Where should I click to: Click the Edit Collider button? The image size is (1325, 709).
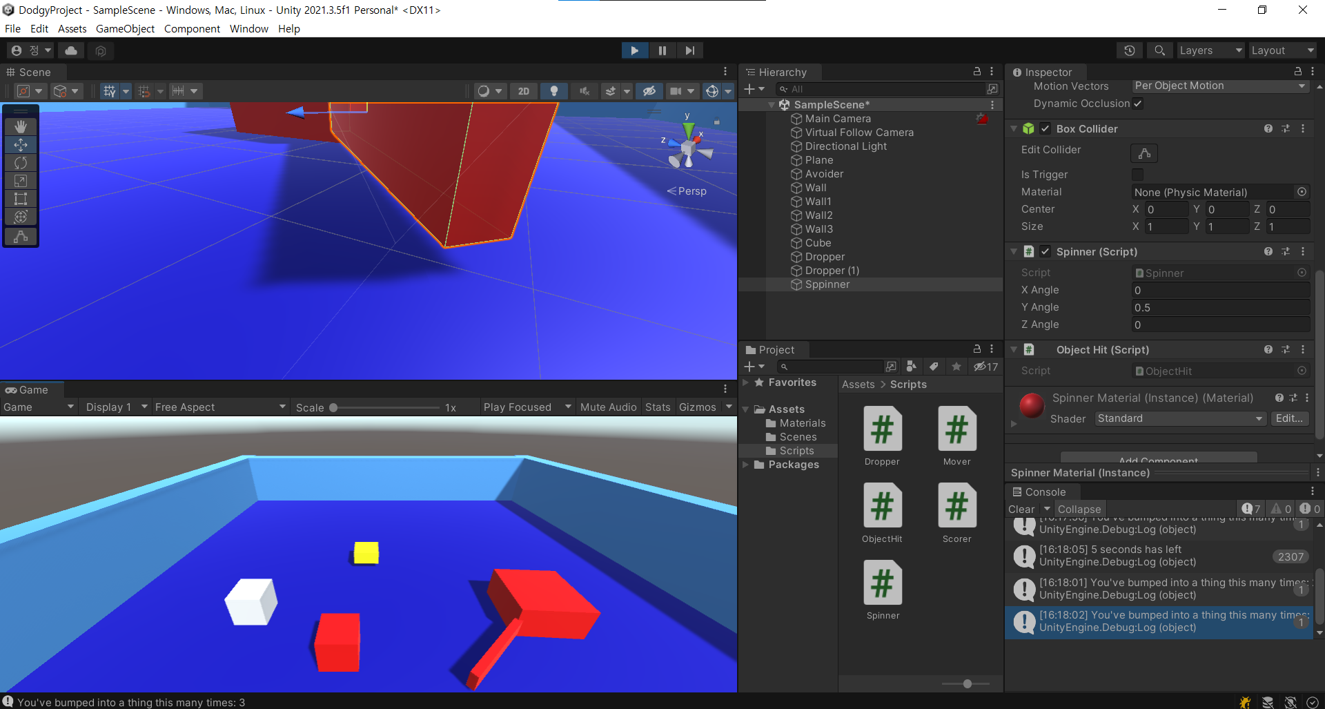pyautogui.click(x=1144, y=153)
